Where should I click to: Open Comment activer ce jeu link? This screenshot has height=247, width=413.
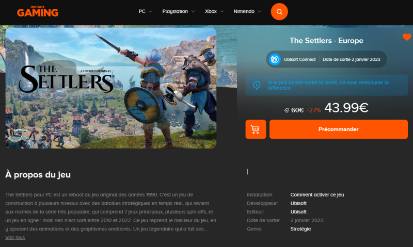coord(317,194)
